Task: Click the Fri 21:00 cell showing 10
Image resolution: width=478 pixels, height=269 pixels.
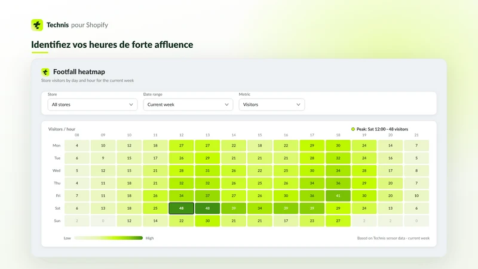Action: tap(416, 196)
